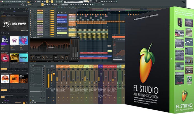Open the Presets dropdown in Emphasis plugin window
The height and width of the screenshot is (114, 194).
pyautogui.click(x=72, y=37)
